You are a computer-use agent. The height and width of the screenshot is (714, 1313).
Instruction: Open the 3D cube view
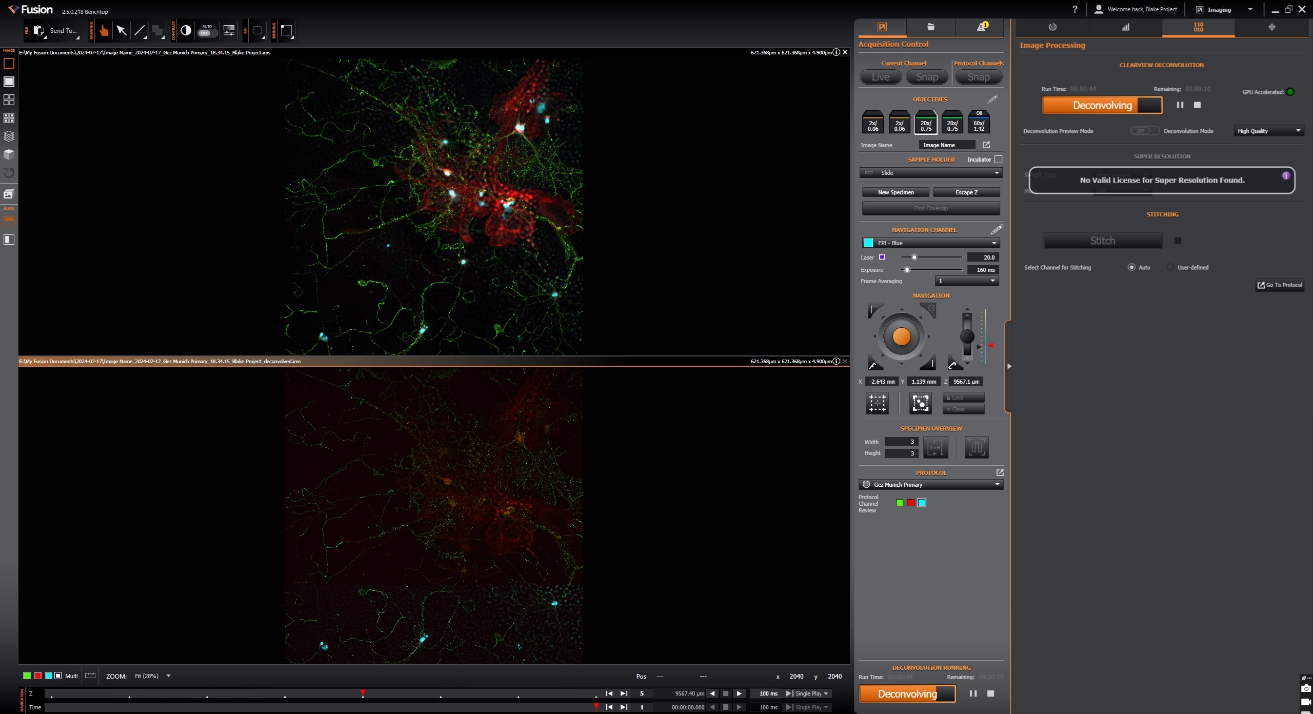tap(9, 154)
